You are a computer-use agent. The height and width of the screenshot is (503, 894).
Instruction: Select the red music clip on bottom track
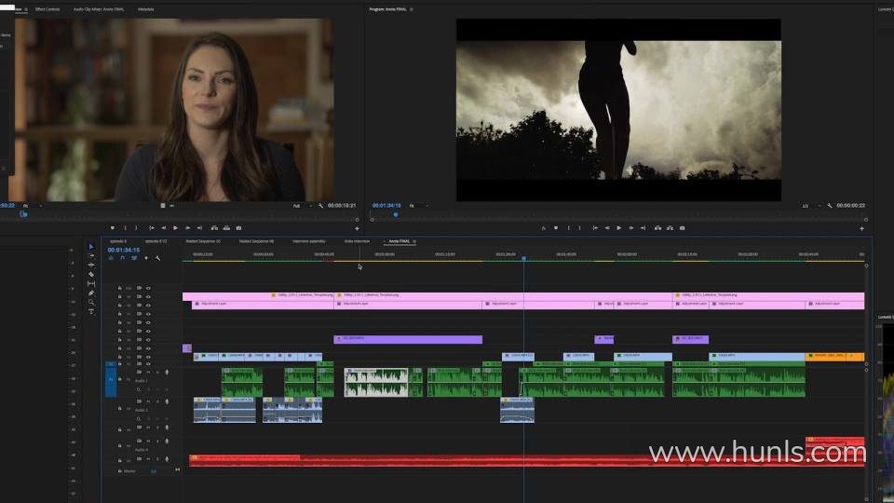coord(526,460)
